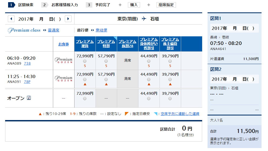Open the プレミアム運賃 fare column header
Viewport: 268px width, 151px height.
point(85,44)
